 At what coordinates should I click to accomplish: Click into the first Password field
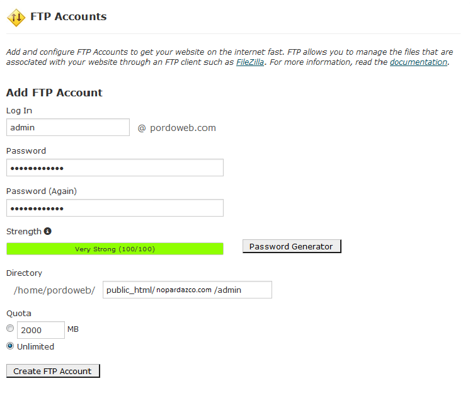point(115,168)
